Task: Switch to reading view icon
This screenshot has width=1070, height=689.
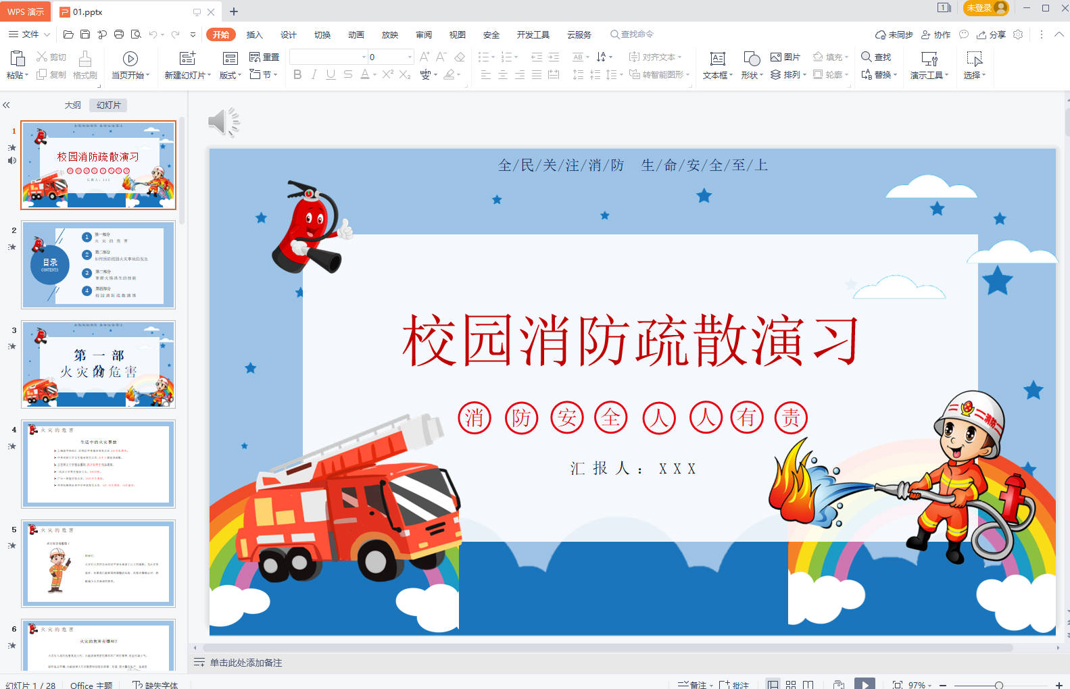Action: [x=808, y=684]
